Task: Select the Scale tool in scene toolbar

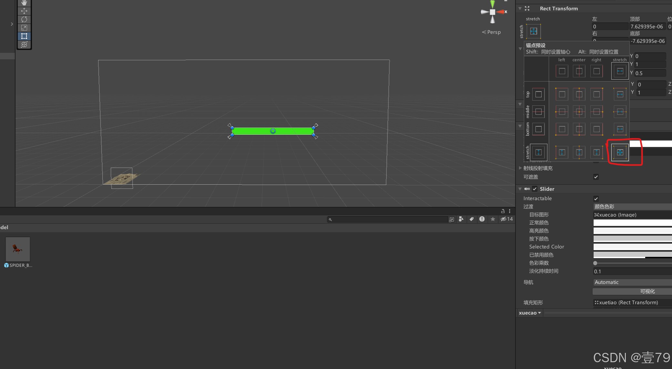Action: tap(24, 28)
